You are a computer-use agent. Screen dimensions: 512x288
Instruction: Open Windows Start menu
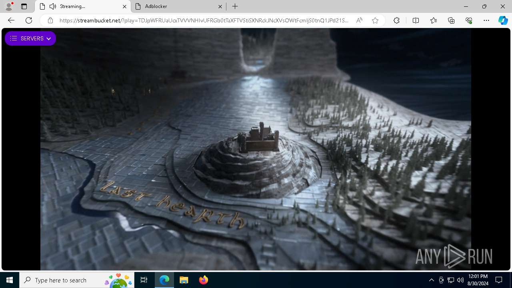pos(10,280)
